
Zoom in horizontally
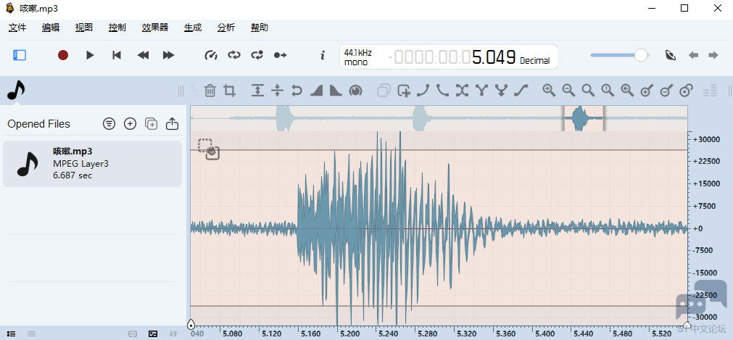click(x=549, y=91)
